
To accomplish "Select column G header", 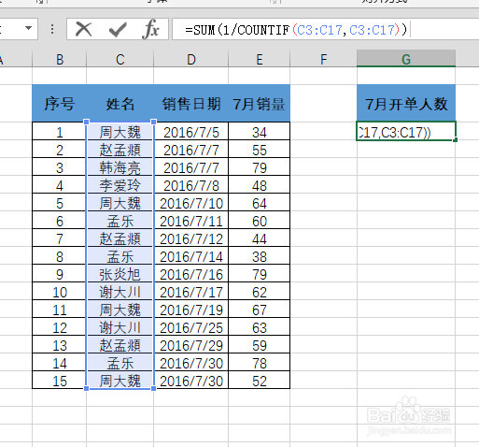I will 406,59.
